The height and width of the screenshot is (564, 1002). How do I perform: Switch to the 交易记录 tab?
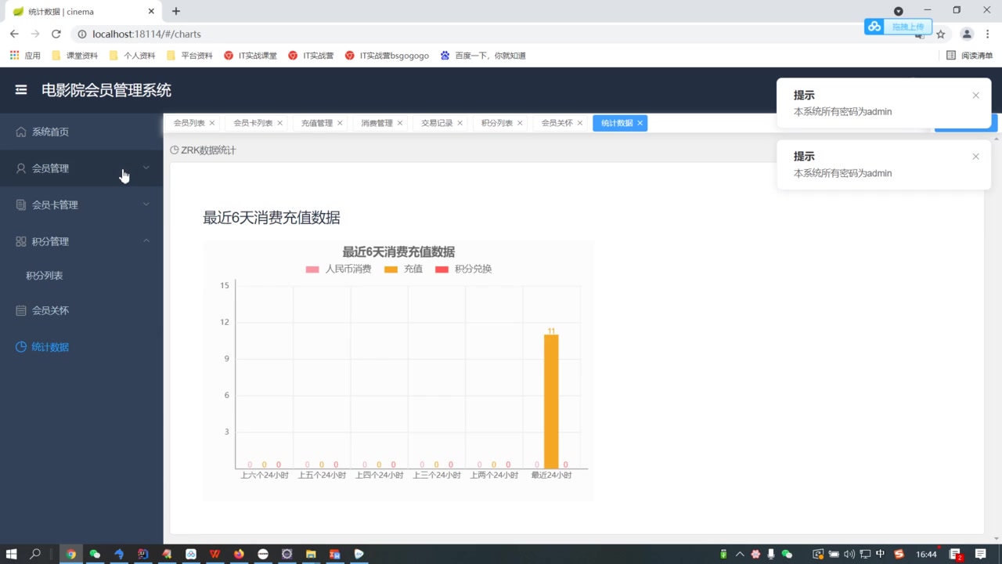coord(437,123)
